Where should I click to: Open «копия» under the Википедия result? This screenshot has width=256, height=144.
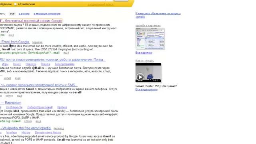[x=28, y=121]
